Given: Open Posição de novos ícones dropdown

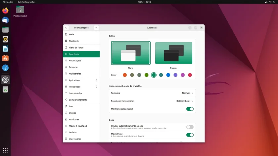Looking at the screenshot, I should pyautogui.click(x=185, y=101).
